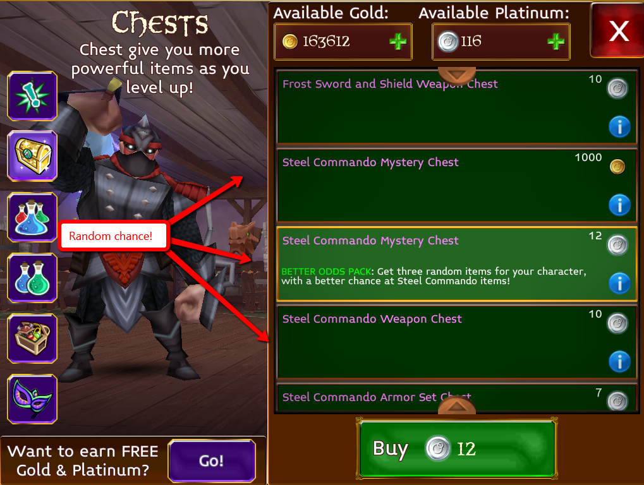
Task: Show info for 1000 gold Steel Commando Mystery Chest
Action: (619, 205)
